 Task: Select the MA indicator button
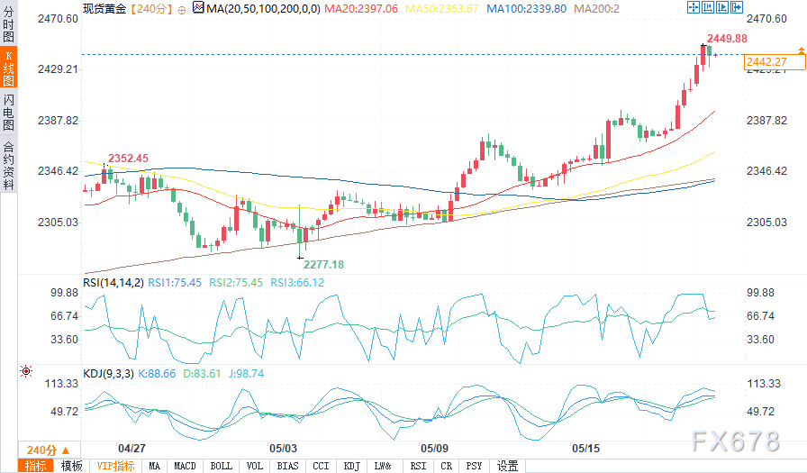154,466
